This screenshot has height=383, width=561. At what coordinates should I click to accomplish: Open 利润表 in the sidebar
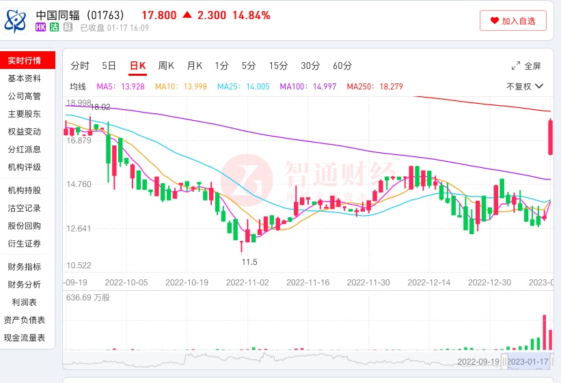click(25, 302)
